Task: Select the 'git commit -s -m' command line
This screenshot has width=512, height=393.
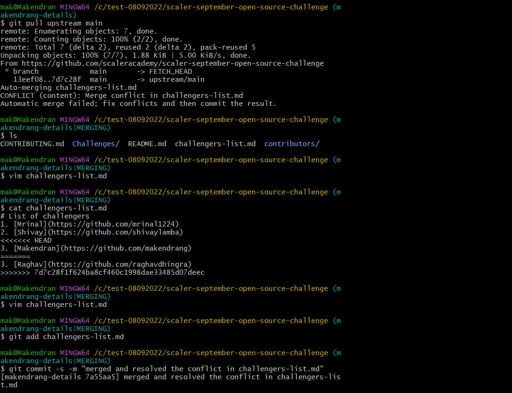Action: [166, 369]
